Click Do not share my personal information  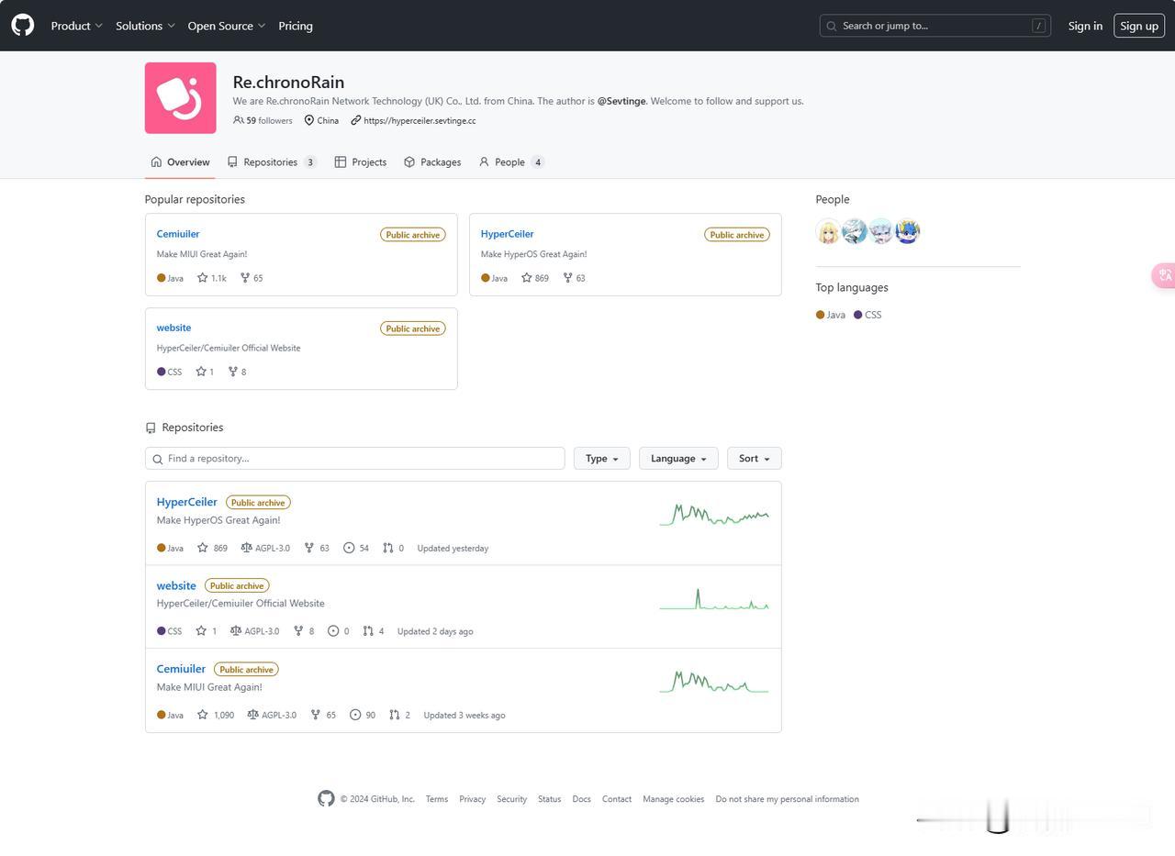tap(788, 799)
